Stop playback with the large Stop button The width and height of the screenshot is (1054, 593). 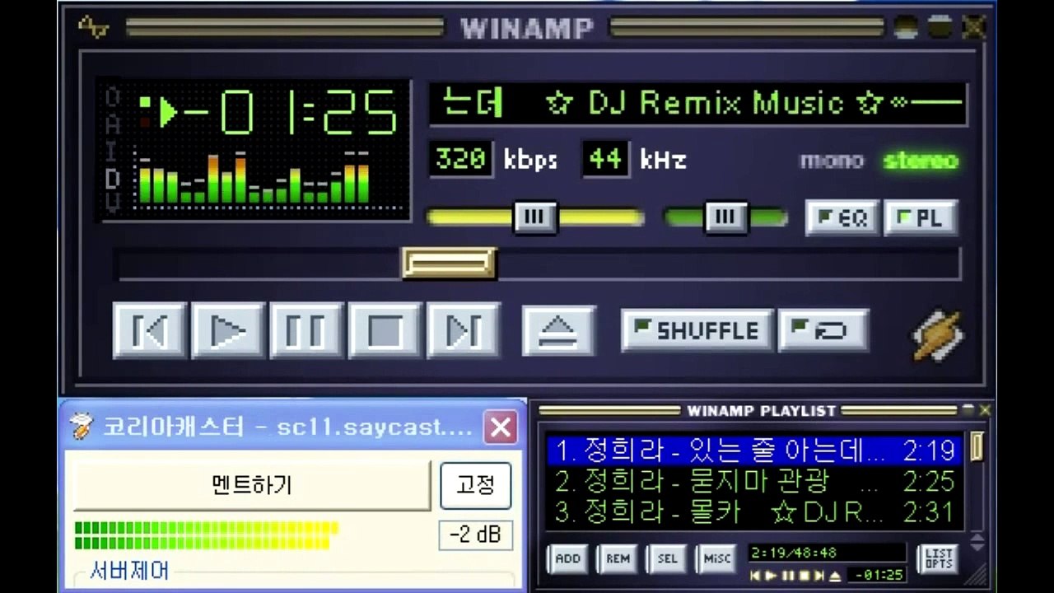click(385, 331)
